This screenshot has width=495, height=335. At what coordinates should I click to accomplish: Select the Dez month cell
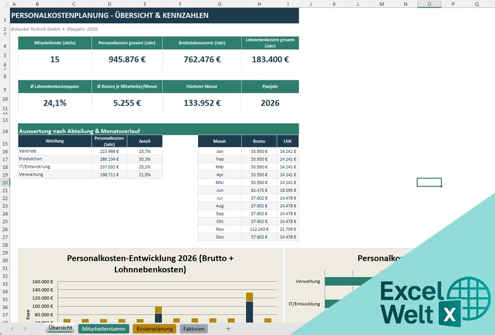point(220,237)
